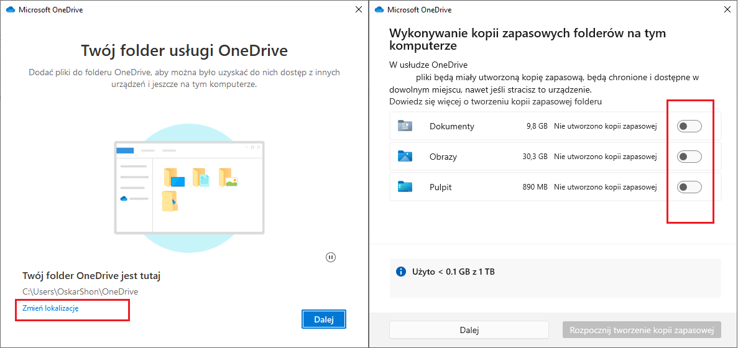
Task: Turn on backup switch for Pulpit
Action: click(x=689, y=187)
